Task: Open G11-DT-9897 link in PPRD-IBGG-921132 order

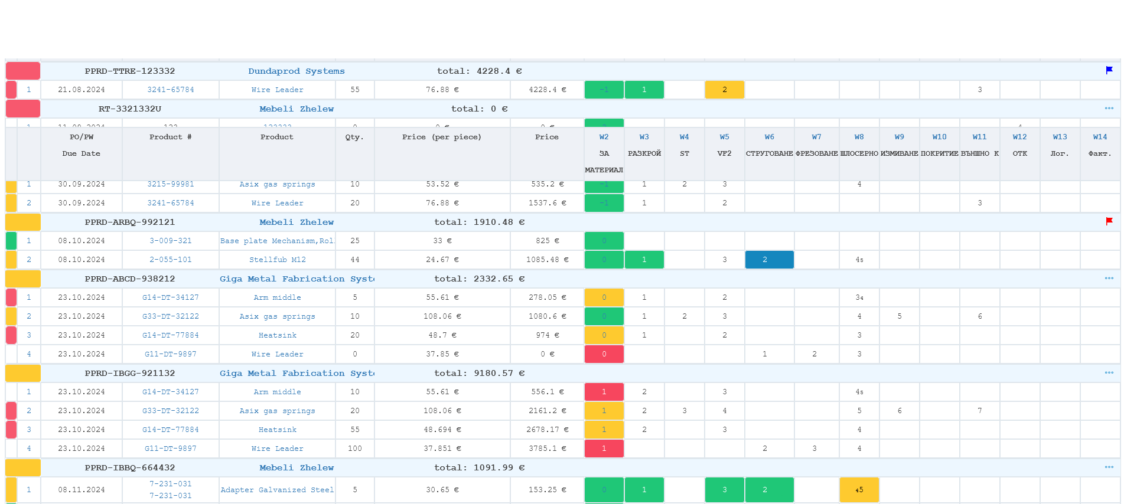Action: [x=171, y=449]
